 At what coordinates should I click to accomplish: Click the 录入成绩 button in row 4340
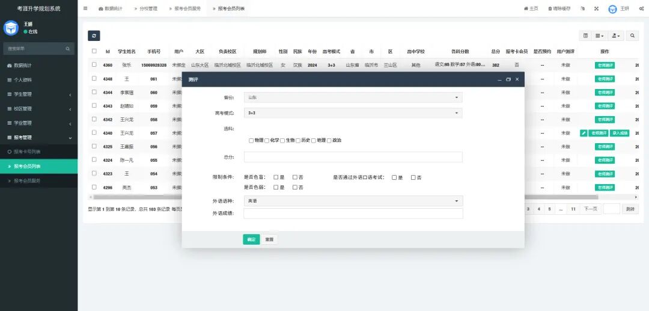[x=620, y=134]
